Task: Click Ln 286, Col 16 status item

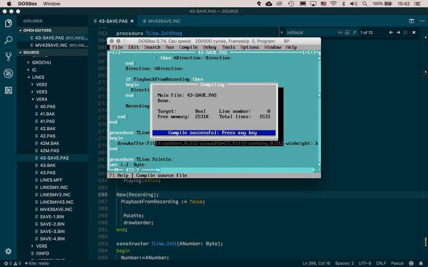Action: (316, 263)
